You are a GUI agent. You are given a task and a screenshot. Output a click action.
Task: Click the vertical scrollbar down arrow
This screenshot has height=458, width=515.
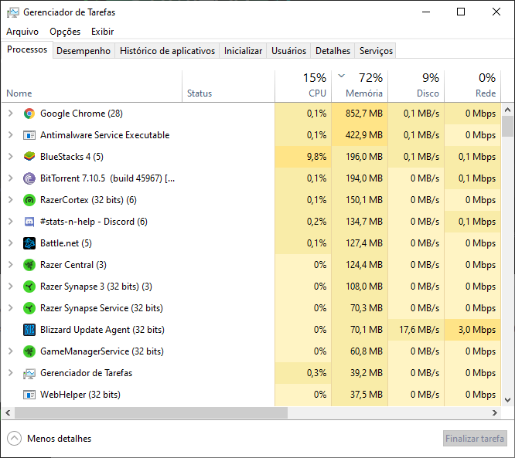[507, 400]
